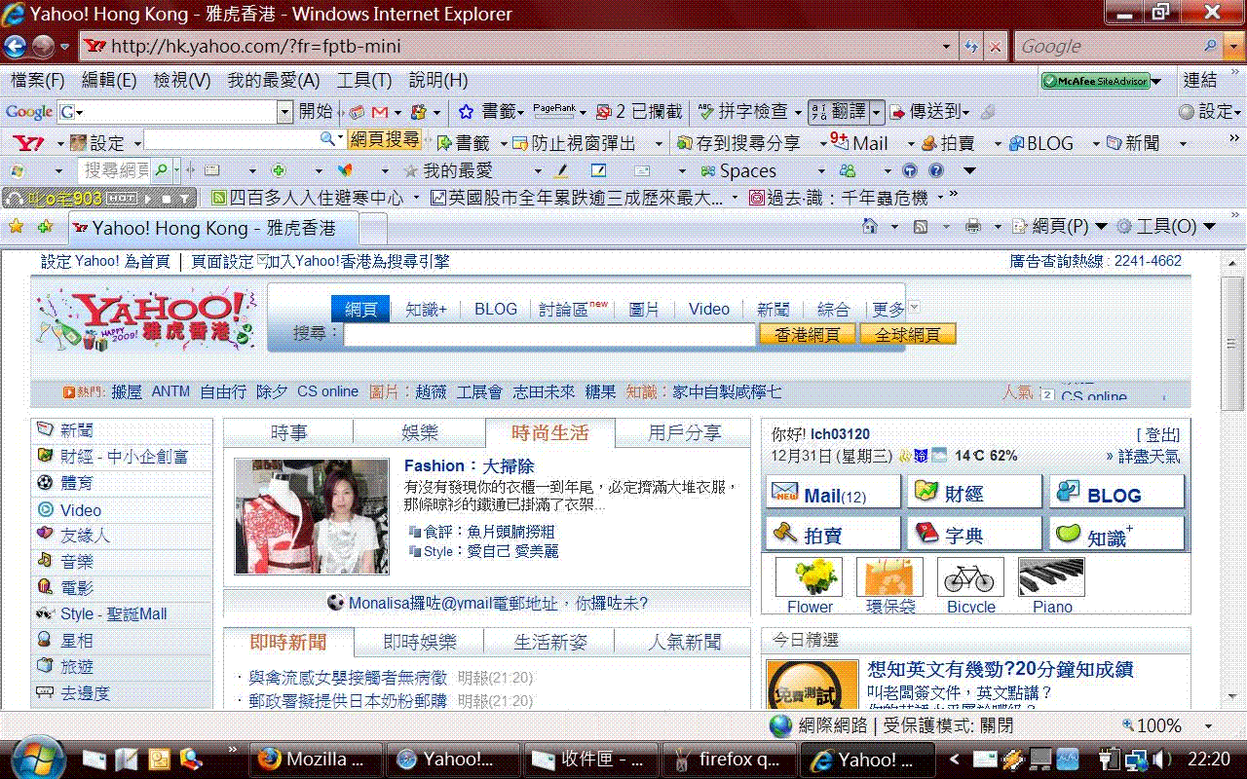The width and height of the screenshot is (1247, 779).
Task: Click the IE Favorites Center star icon
Action: pos(16,227)
